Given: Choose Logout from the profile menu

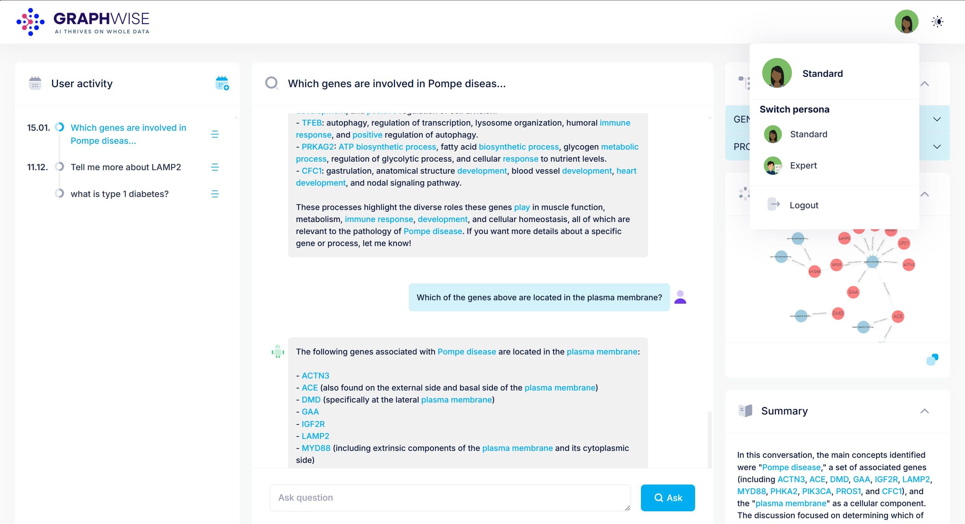Looking at the screenshot, I should click(x=803, y=205).
